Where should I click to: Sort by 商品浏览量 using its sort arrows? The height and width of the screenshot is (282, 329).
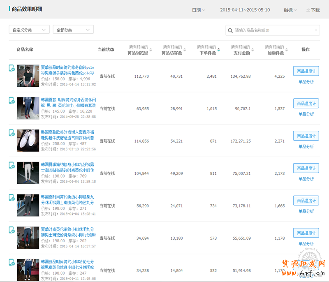tap(151, 50)
